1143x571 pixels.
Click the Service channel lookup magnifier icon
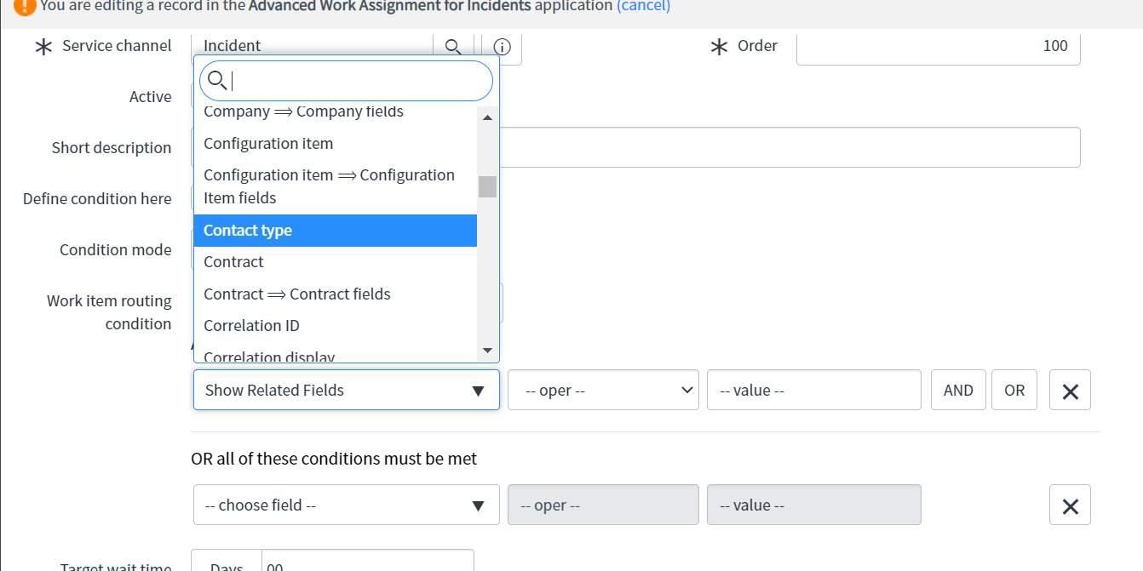(454, 47)
